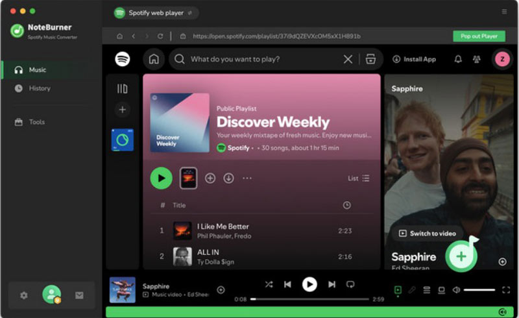Viewport: 519px width, 318px height.
Task: Save playlist to Your Library
Action: pyautogui.click(x=210, y=178)
